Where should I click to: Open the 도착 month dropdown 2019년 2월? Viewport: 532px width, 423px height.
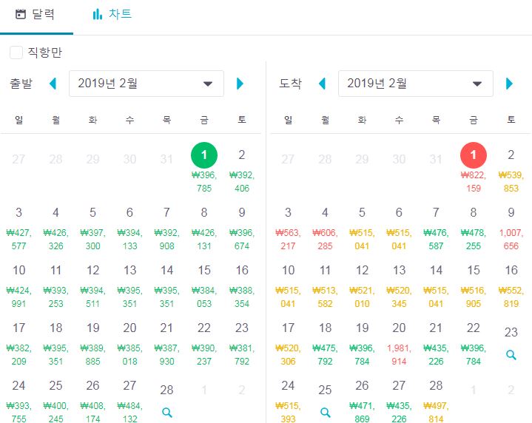pyautogui.click(x=416, y=84)
